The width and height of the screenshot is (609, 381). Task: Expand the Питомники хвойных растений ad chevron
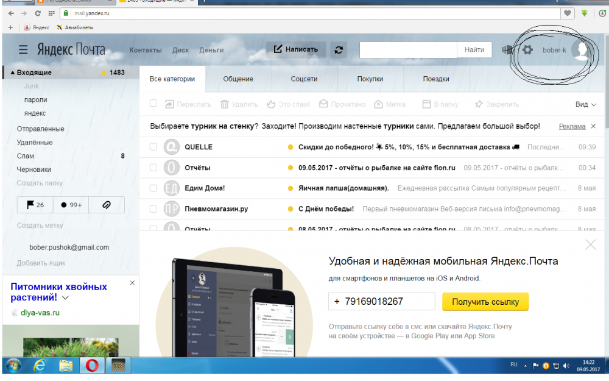pos(66,298)
